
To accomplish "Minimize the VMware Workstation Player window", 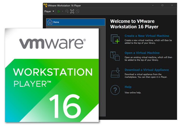I will 153,5.
